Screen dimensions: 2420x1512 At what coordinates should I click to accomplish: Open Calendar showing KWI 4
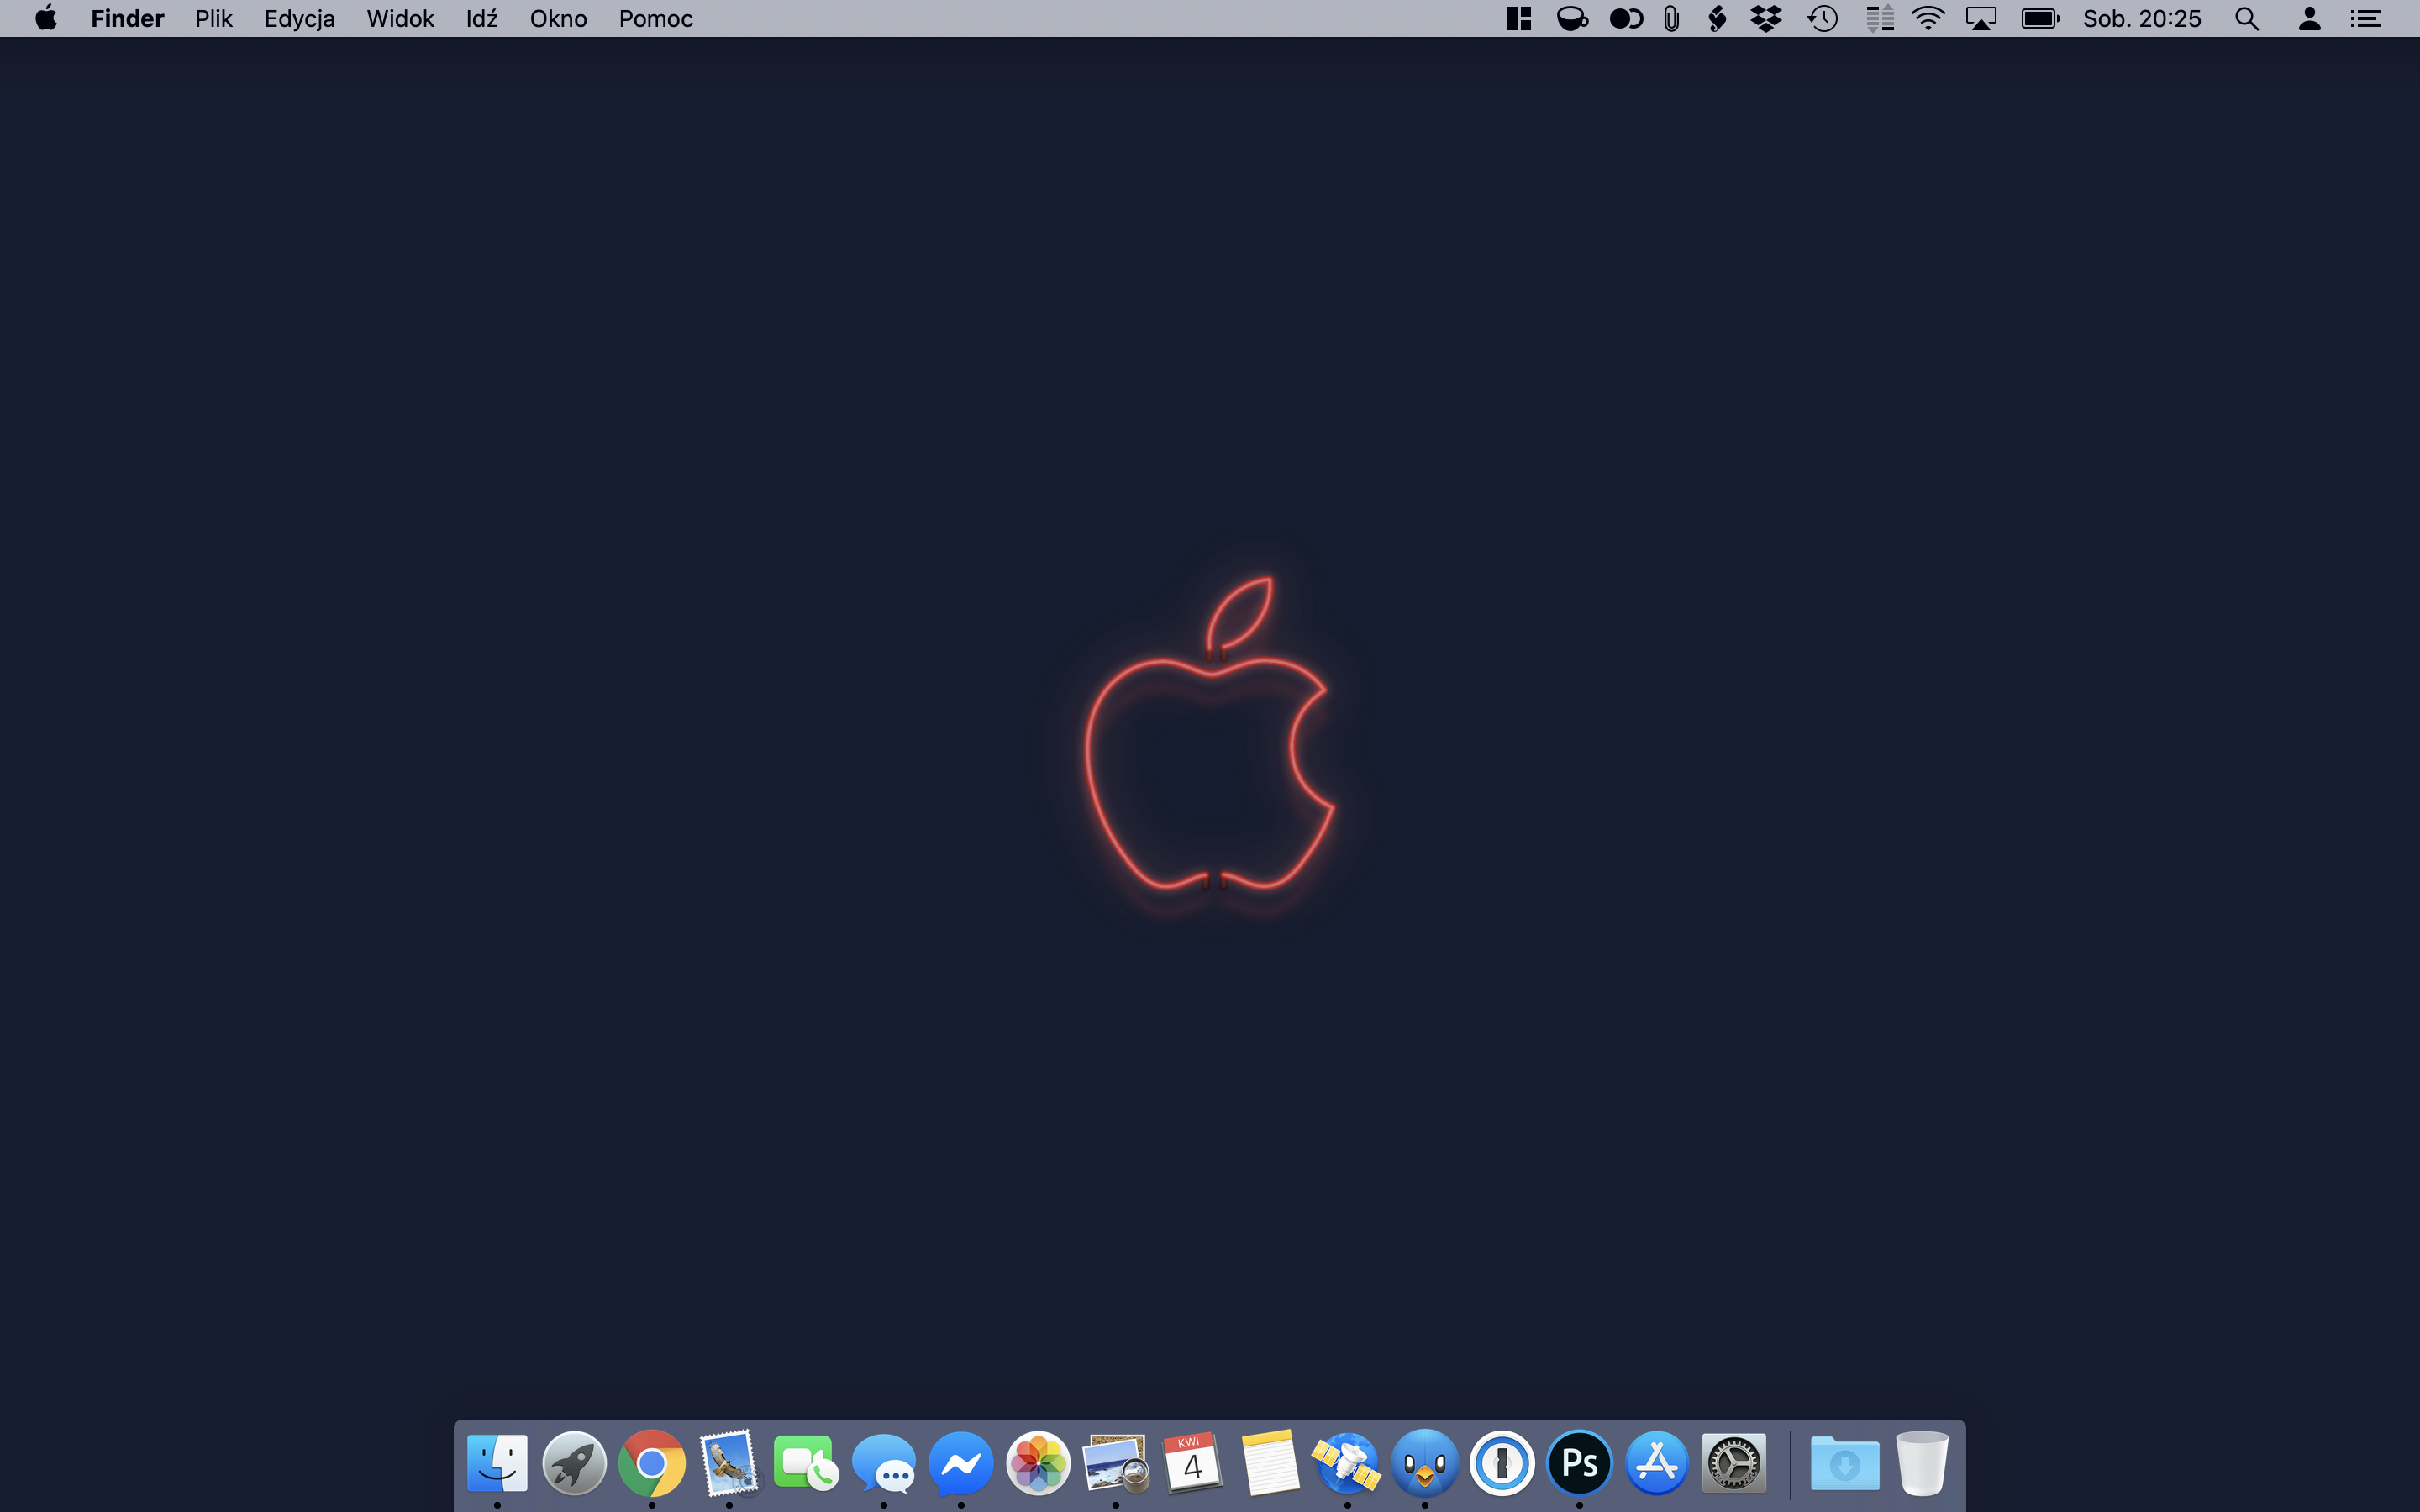(x=1192, y=1463)
